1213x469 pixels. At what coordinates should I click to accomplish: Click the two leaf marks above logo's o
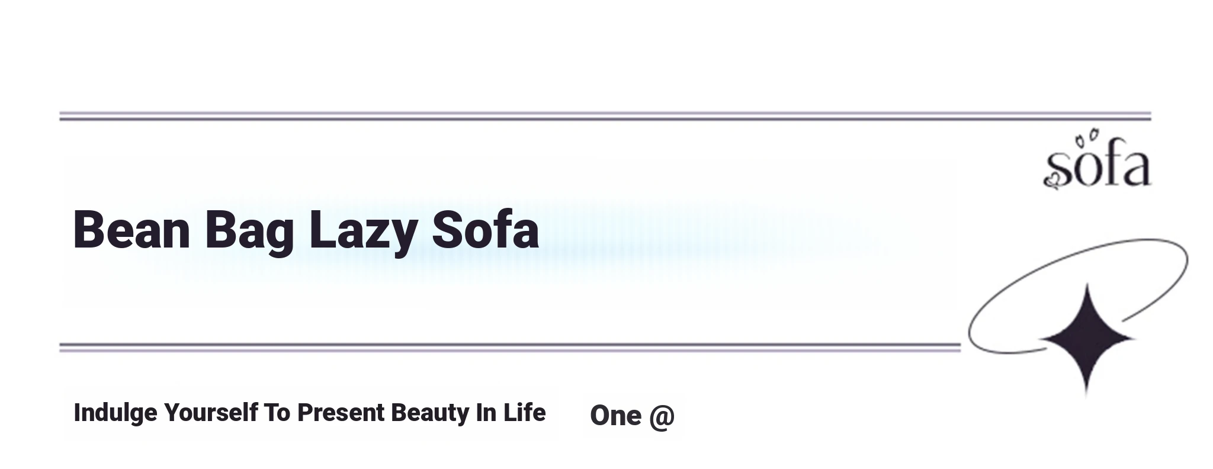1086,139
